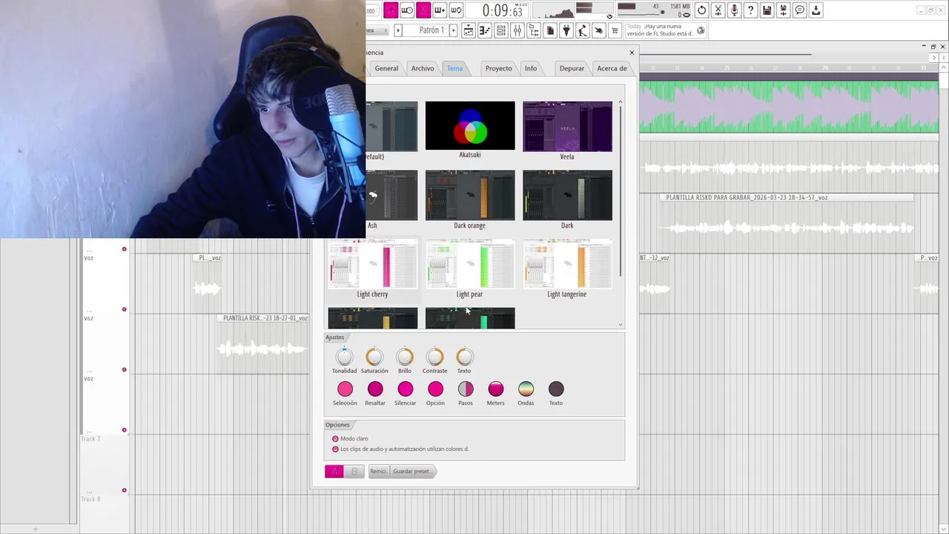Toggle the countdown before recording icon
This screenshot has width=949, height=534.
(x=423, y=10)
